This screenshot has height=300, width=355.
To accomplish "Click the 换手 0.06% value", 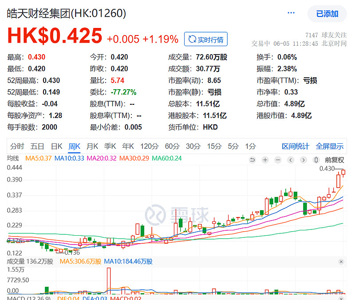I will point(287,57).
